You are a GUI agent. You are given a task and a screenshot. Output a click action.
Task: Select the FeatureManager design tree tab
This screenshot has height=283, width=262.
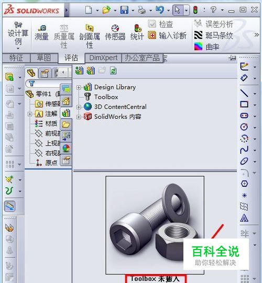coord(31,73)
